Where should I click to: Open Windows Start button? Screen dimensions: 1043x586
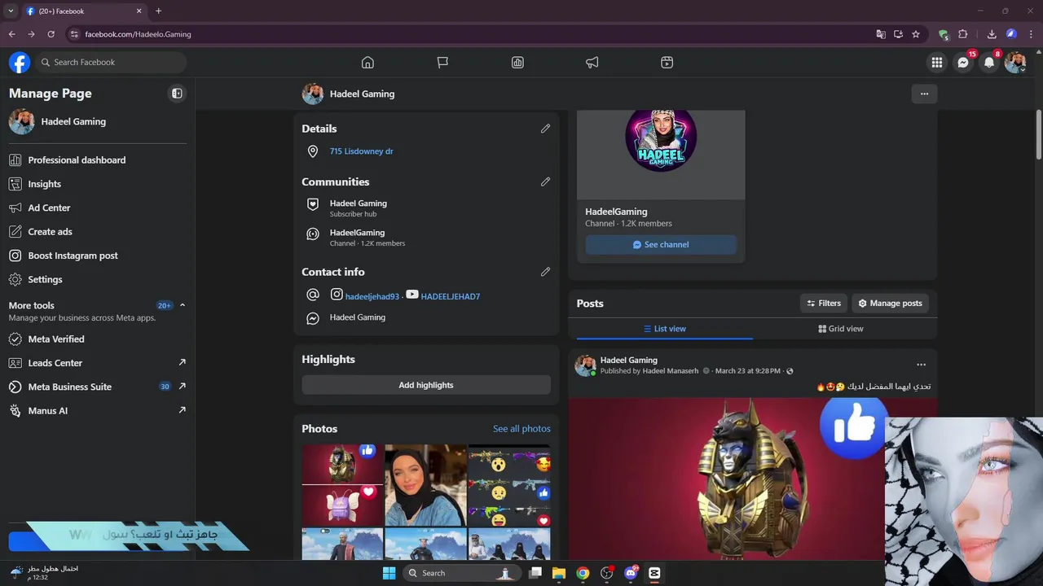click(x=389, y=573)
